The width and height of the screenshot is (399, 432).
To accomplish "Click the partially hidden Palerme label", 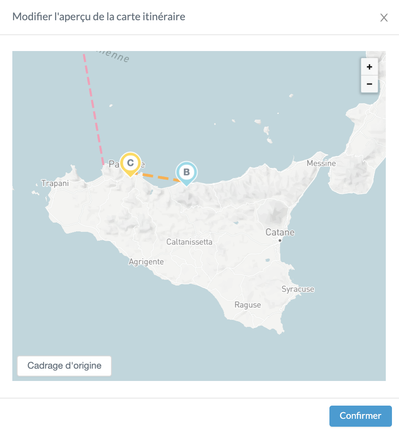I will point(114,165).
